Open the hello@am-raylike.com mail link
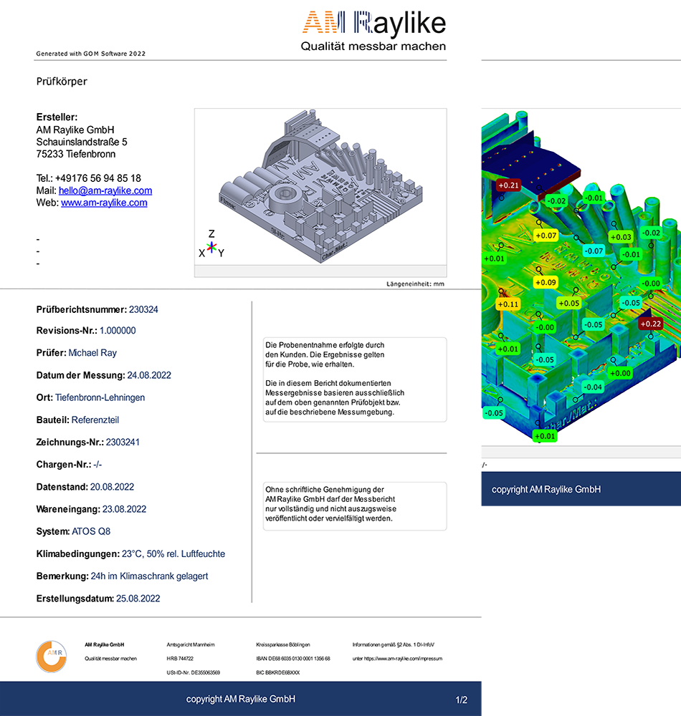 coord(105,190)
